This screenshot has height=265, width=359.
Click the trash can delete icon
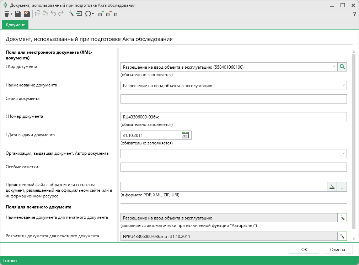[6, 14]
